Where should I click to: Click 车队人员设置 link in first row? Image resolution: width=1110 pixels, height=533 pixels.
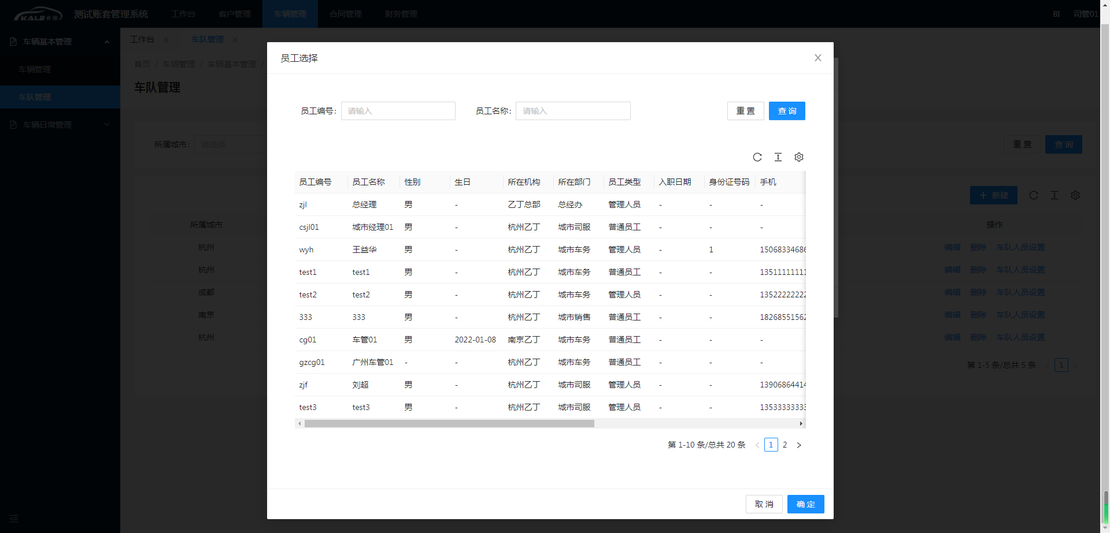pos(1020,247)
